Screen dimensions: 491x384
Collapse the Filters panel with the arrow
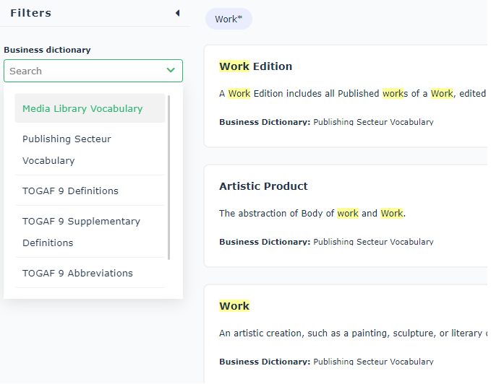tap(177, 13)
